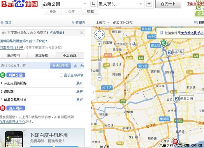Screen dimensions: 204x148
Task: Zoom in using the map plus button
Action: (99, 44)
